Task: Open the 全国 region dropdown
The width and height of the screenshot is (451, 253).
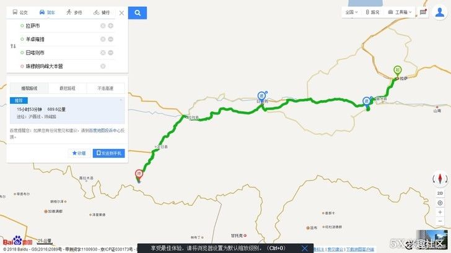Action: click(351, 12)
